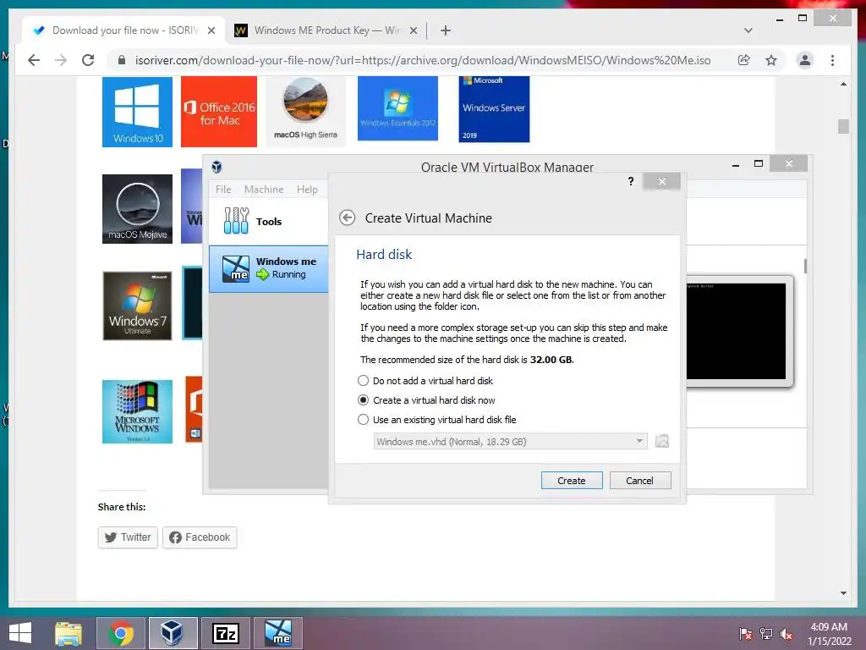Select Create a virtual hard disk now
Viewport: 866px width, 650px height.
click(426, 400)
